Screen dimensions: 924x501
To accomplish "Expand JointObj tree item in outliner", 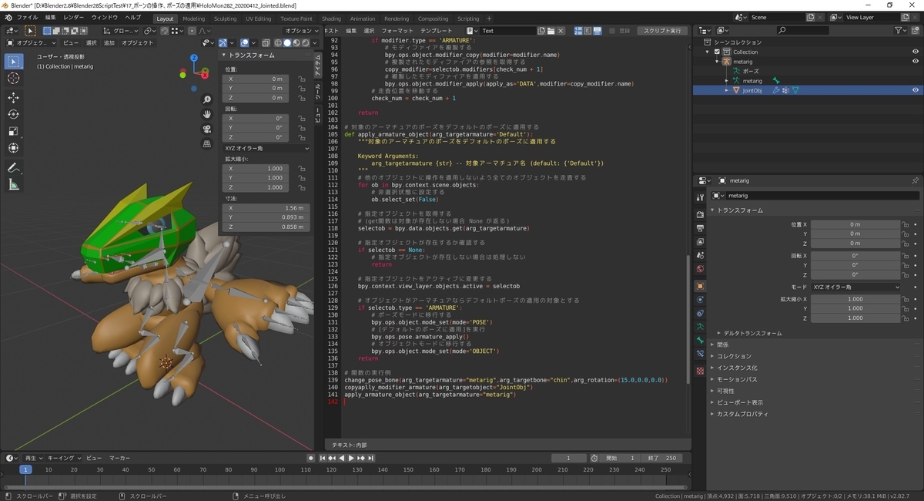I will (725, 90).
